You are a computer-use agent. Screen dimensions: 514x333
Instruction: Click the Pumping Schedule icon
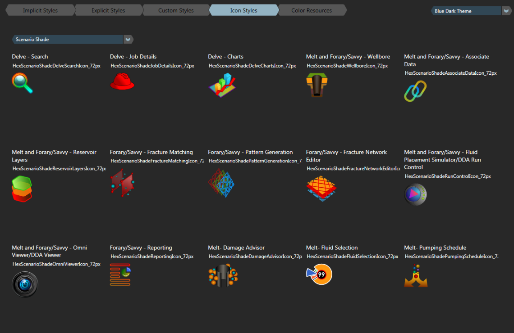click(416, 276)
